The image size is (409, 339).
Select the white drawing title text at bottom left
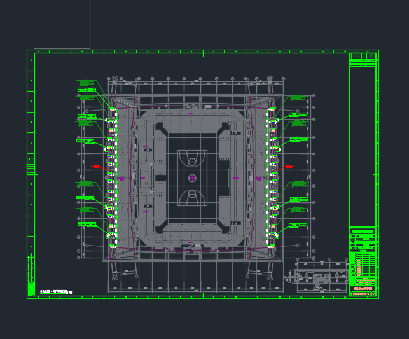tap(55, 292)
